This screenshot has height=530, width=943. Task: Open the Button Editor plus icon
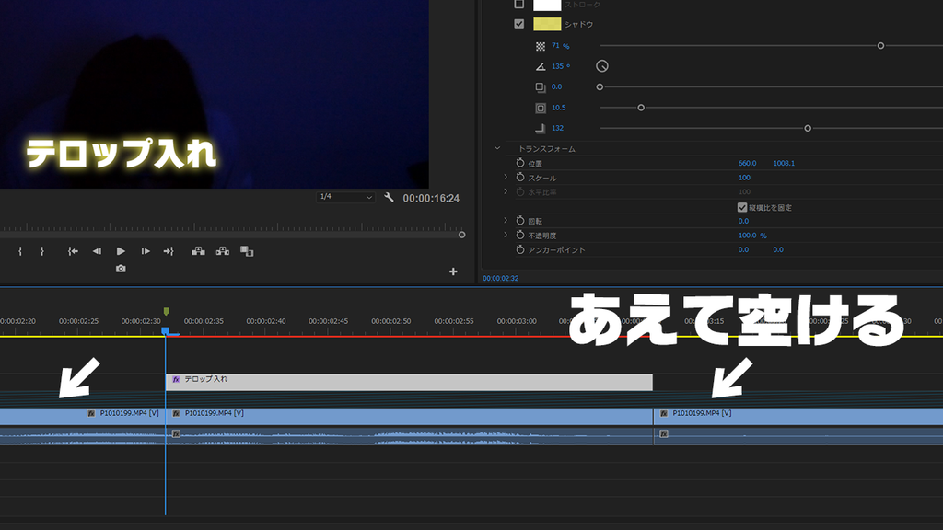453,271
